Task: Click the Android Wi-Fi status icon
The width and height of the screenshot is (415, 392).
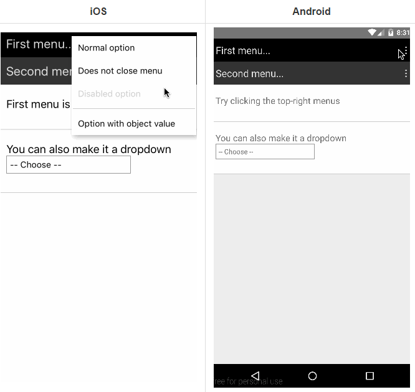Action: [x=372, y=32]
